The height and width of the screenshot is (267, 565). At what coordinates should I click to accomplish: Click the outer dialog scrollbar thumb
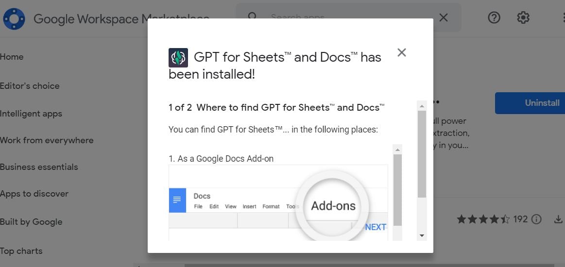422,154
